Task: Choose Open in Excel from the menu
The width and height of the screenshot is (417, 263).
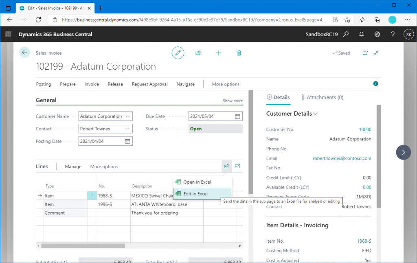Action: tap(202, 182)
